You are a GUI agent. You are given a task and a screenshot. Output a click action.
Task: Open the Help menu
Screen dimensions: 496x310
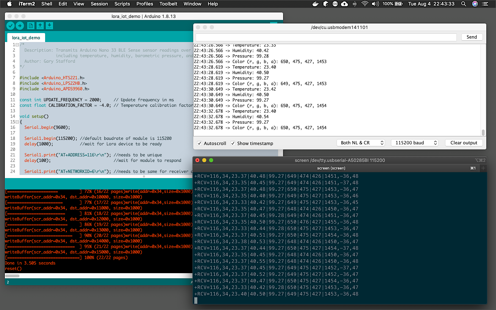213,4
